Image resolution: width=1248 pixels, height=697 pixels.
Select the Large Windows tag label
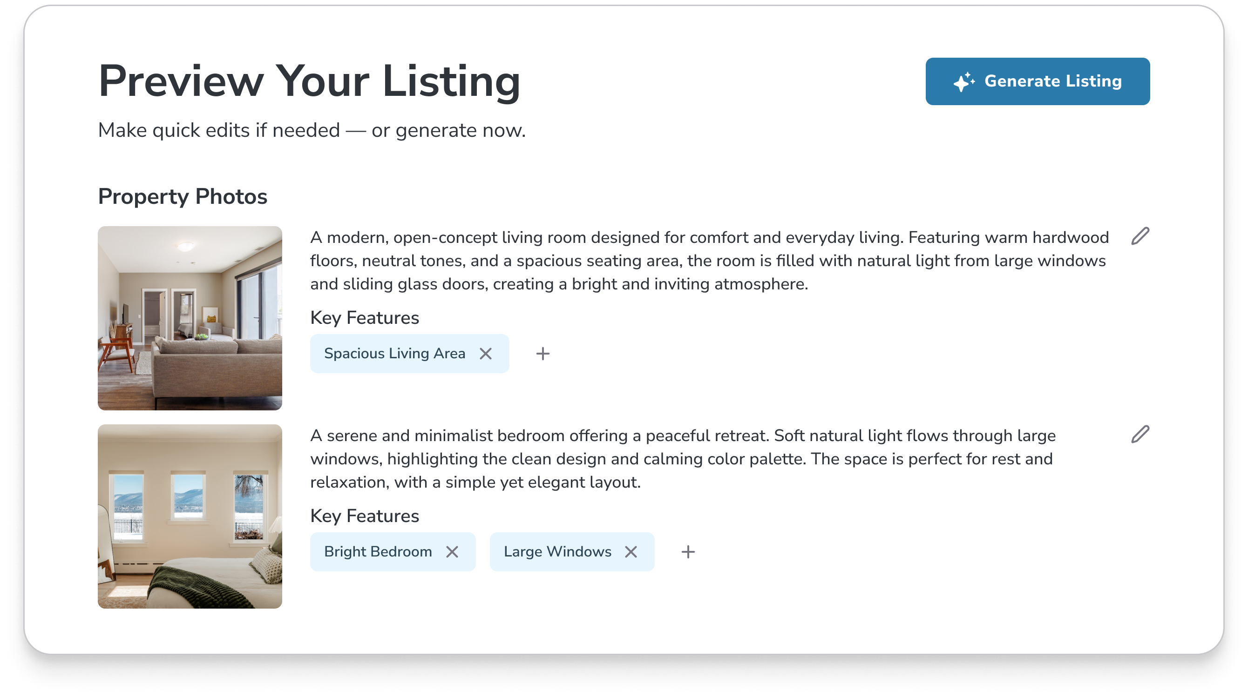click(x=557, y=552)
